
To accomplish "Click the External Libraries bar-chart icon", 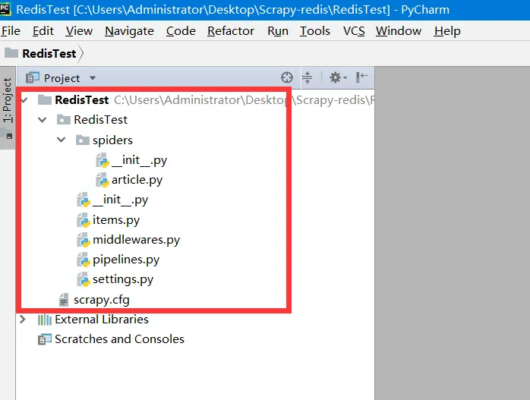I will [45, 320].
